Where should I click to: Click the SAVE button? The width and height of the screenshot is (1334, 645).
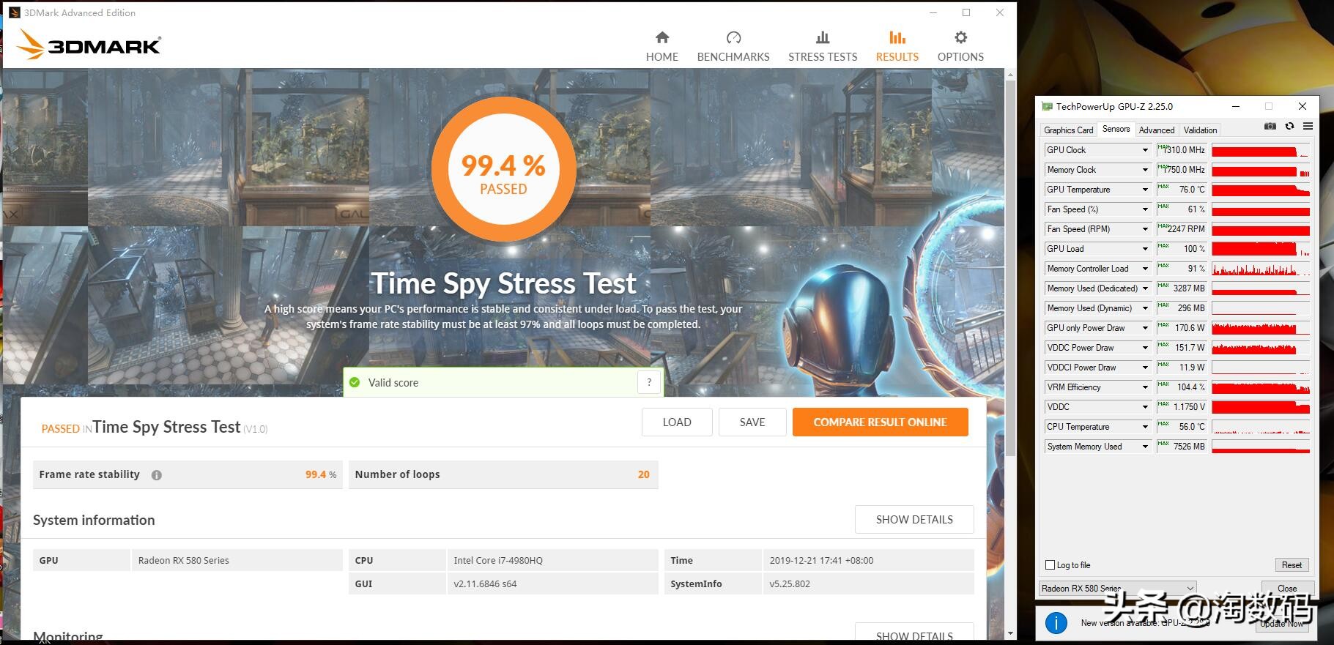(x=752, y=422)
